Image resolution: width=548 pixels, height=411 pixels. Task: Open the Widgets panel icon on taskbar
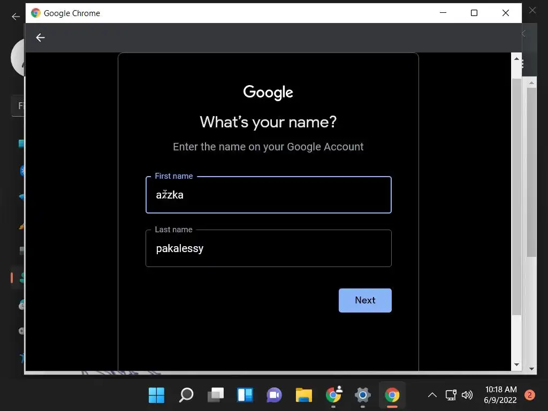[245, 395]
